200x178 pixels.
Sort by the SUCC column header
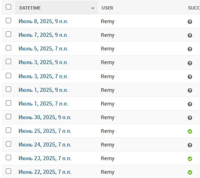click(x=194, y=8)
